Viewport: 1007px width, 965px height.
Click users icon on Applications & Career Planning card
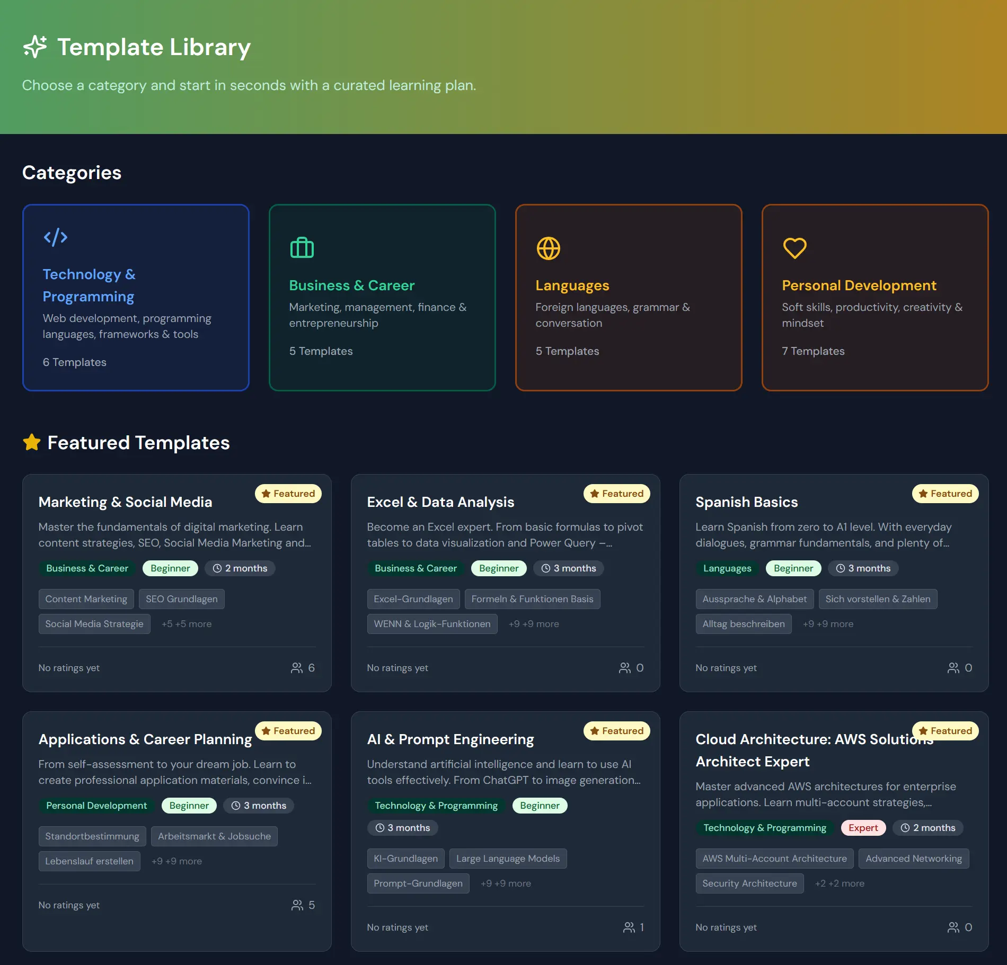(297, 905)
